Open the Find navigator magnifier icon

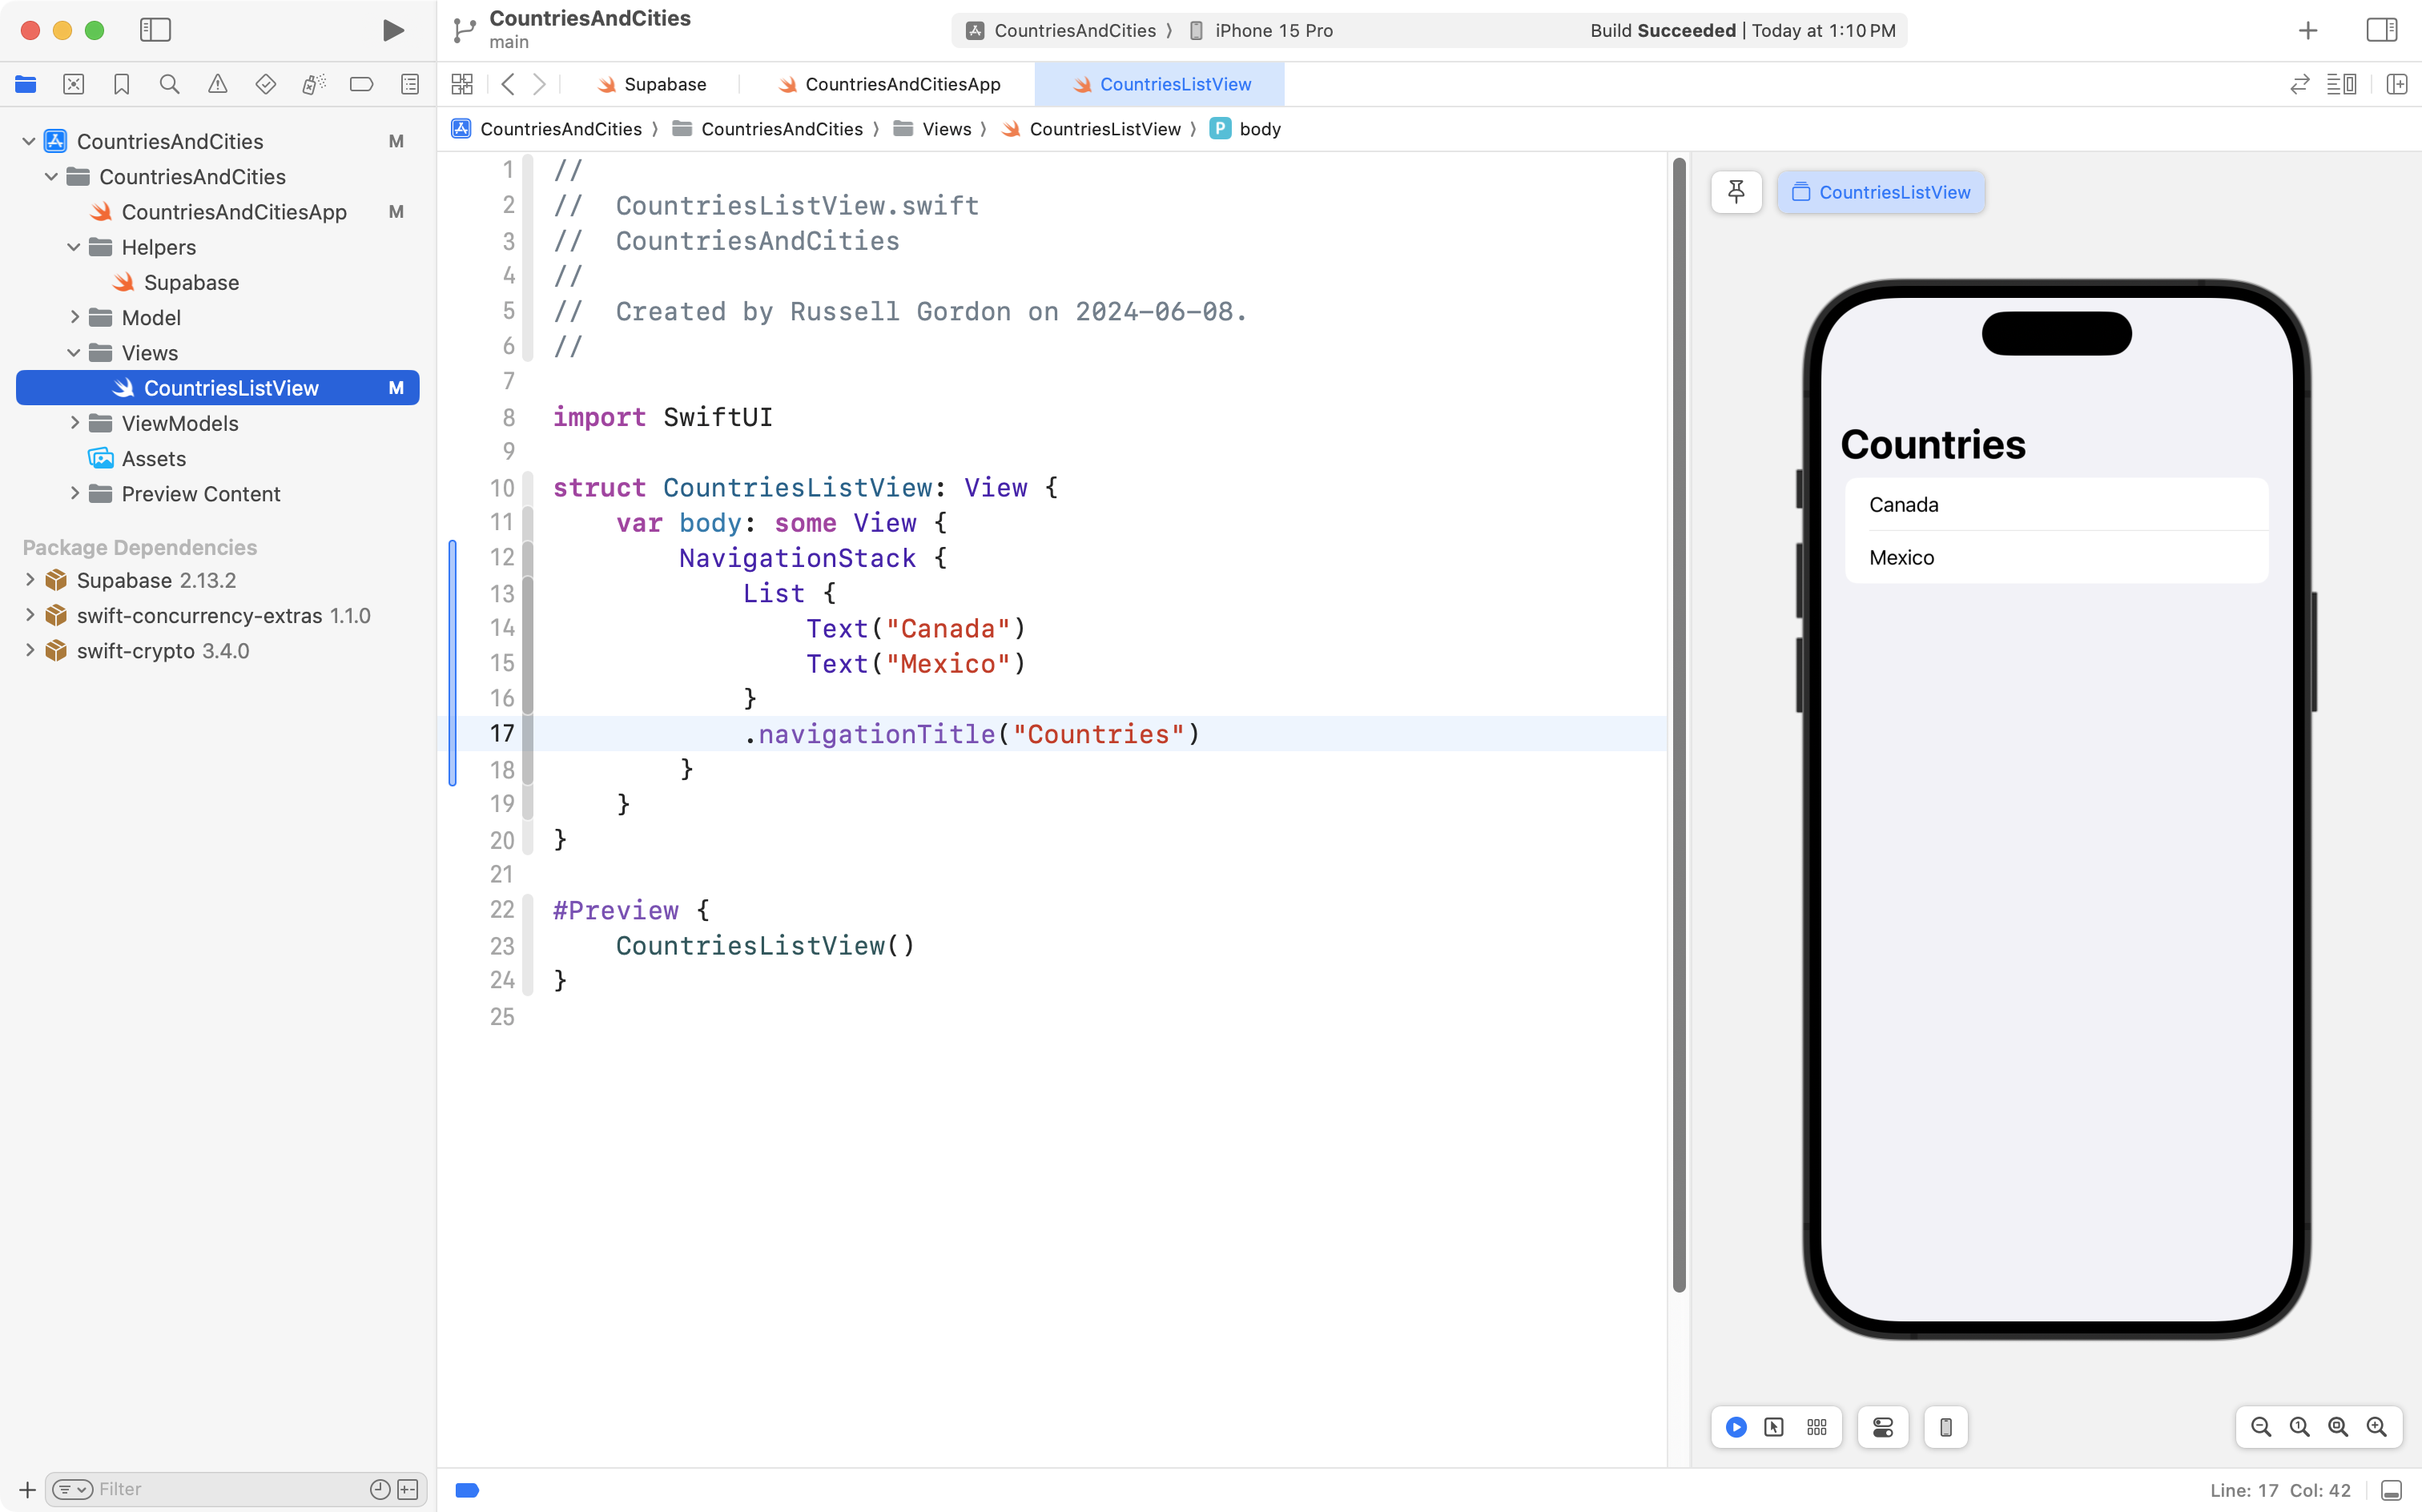click(169, 85)
